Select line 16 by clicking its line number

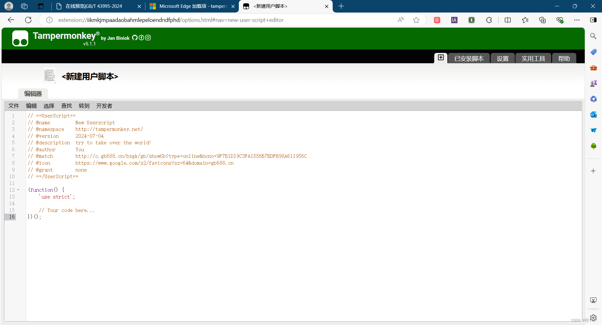pyautogui.click(x=12, y=217)
